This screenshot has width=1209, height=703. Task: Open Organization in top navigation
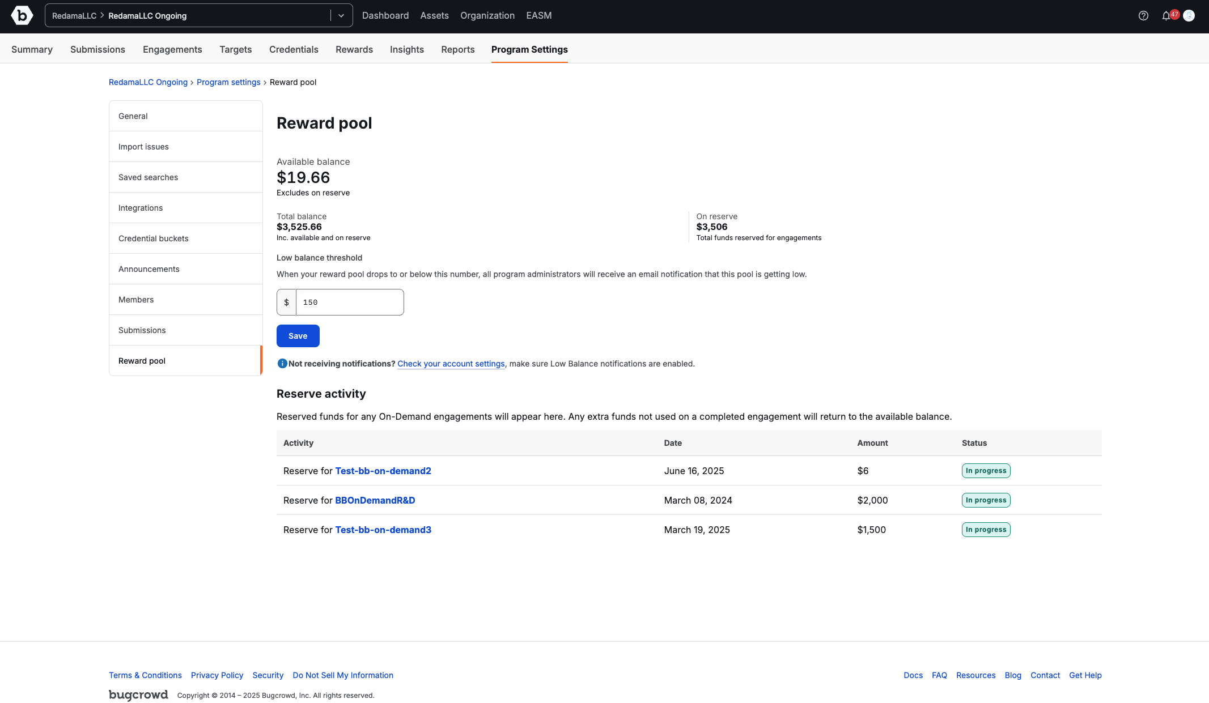coord(487,16)
